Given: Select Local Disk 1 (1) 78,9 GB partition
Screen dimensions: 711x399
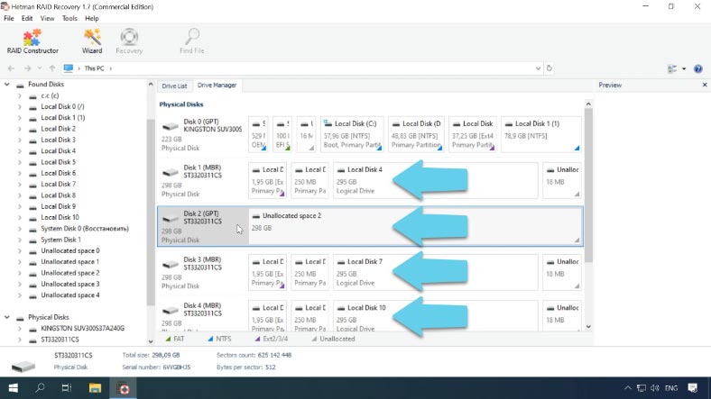Looking at the screenshot, I should (541, 134).
